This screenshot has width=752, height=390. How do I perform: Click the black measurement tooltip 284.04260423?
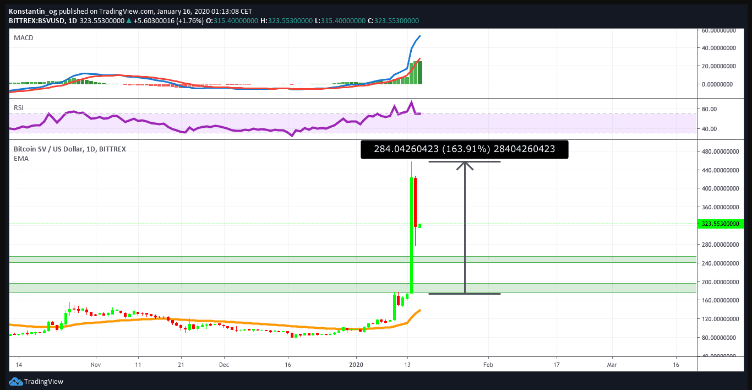[464, 149]
